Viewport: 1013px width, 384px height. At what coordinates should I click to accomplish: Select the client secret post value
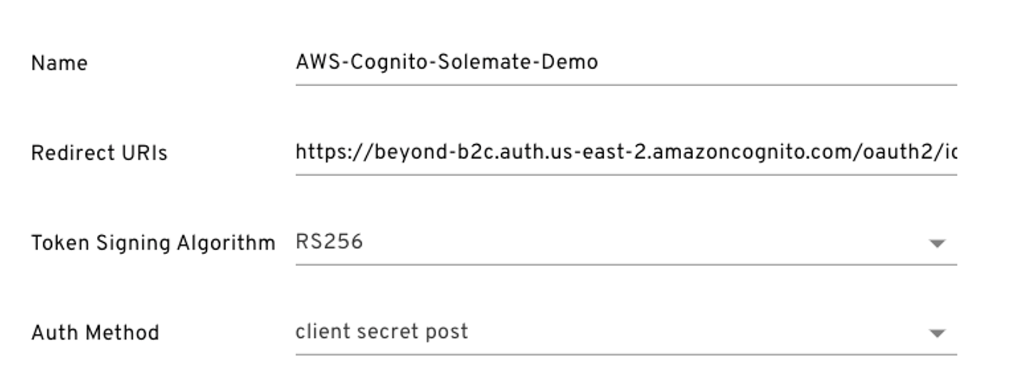[x=381, y=332]
